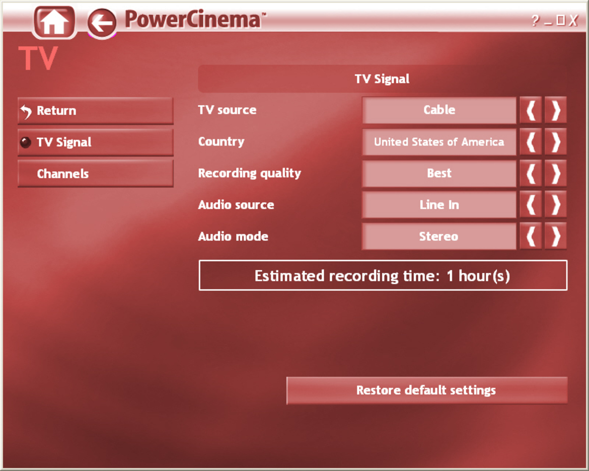The image size is (589, 471).
Task: Select the Return menu item
Action: [96, 111]
